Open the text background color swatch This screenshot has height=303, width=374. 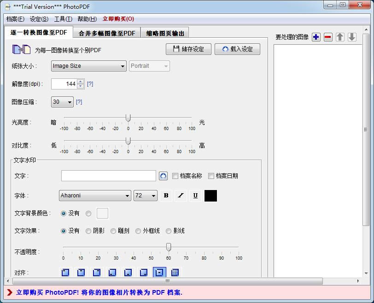102,214
